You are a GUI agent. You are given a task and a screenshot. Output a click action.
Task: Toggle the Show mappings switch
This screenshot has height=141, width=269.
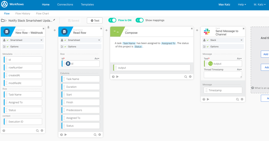pyautogui.click(x=140, y=20)
